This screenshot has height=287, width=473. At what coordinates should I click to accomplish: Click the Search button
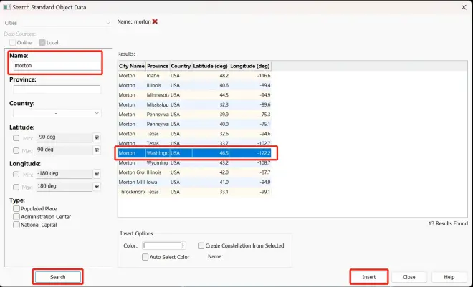point(57,277)
